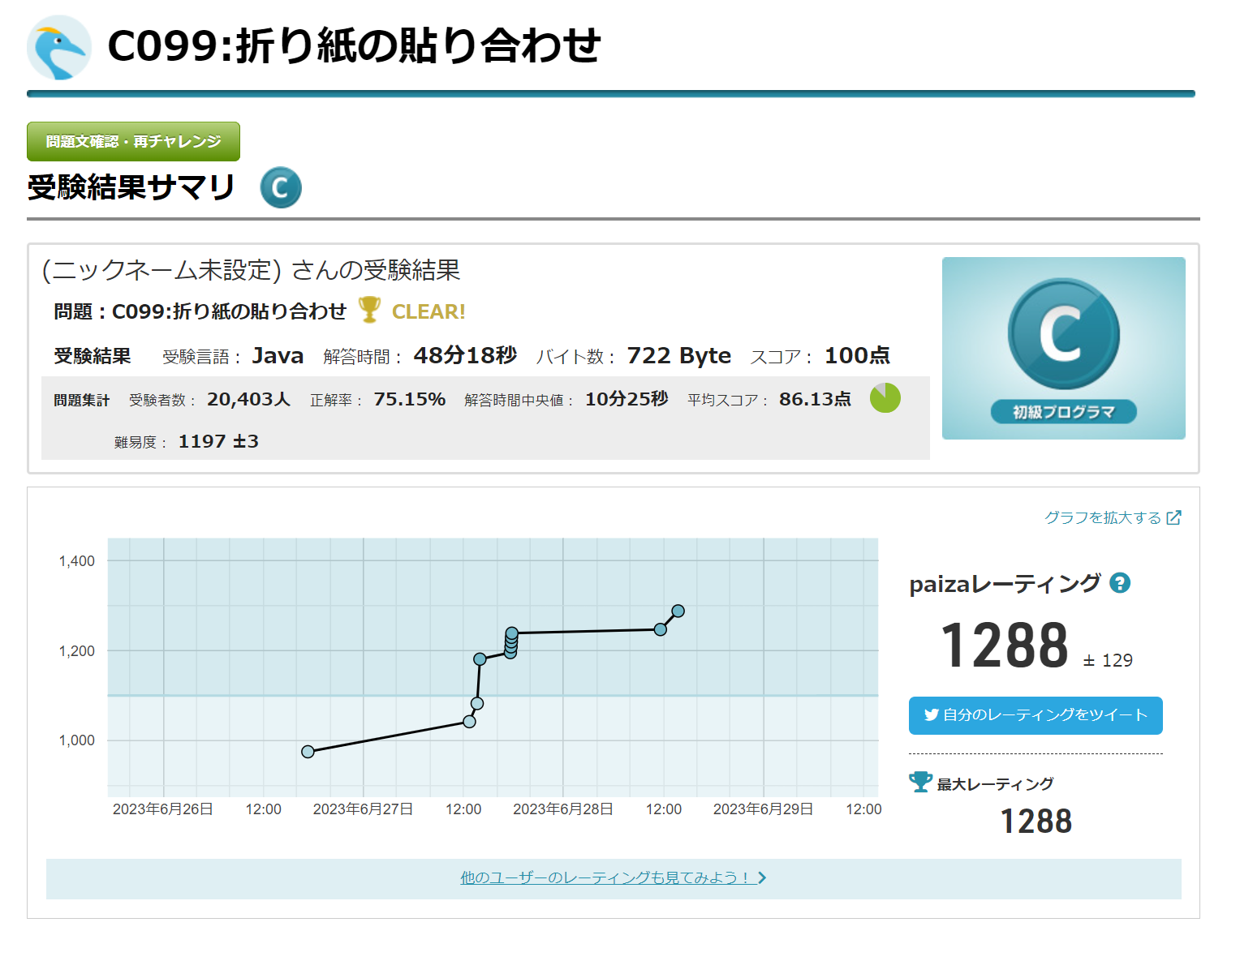The height and width of the screenshot is (961, 1253).
Task: Click the C rank badge beside 受験結果サマリ
Action: (x=281, y=188)
